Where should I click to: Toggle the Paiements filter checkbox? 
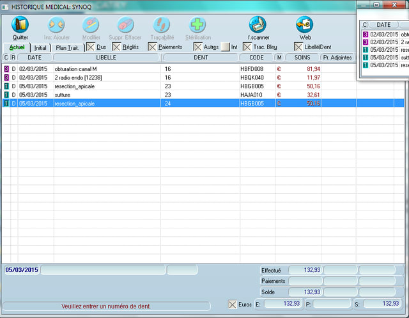[153, 47]
